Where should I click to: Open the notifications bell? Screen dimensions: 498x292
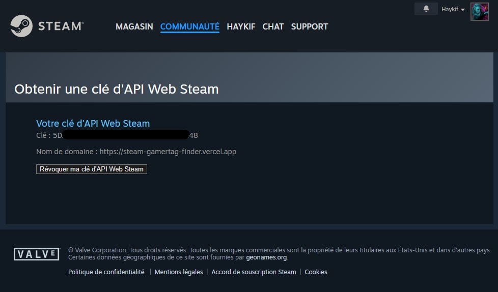[426, 9]
